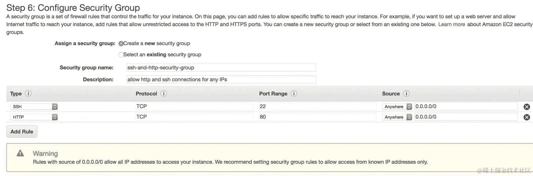Image resolution: width=533 pixels, height=176 pixels.
Task: Open the Learn more link
Action: click(x=451, y=24)
